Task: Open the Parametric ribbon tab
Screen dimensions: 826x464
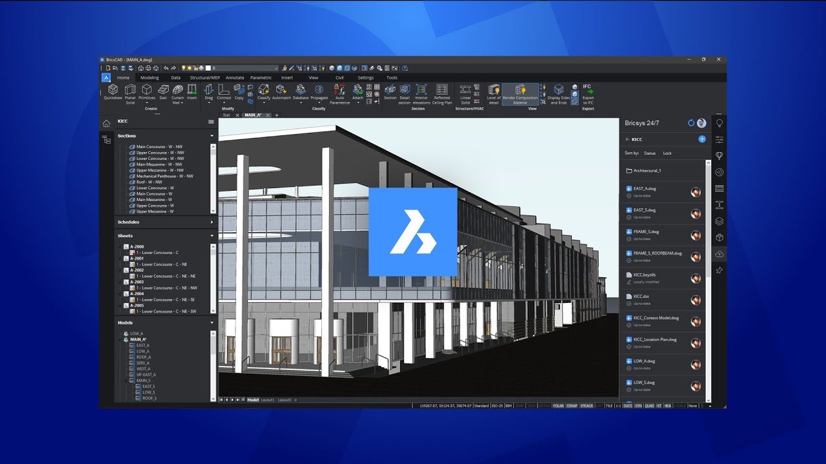Action: [x=261, y=77]
